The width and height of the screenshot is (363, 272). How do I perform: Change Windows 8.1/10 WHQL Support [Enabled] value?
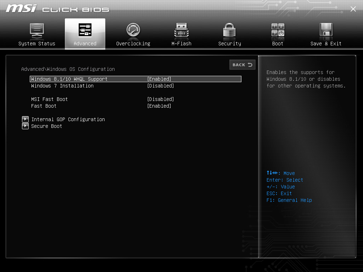[x=159, y=79]
